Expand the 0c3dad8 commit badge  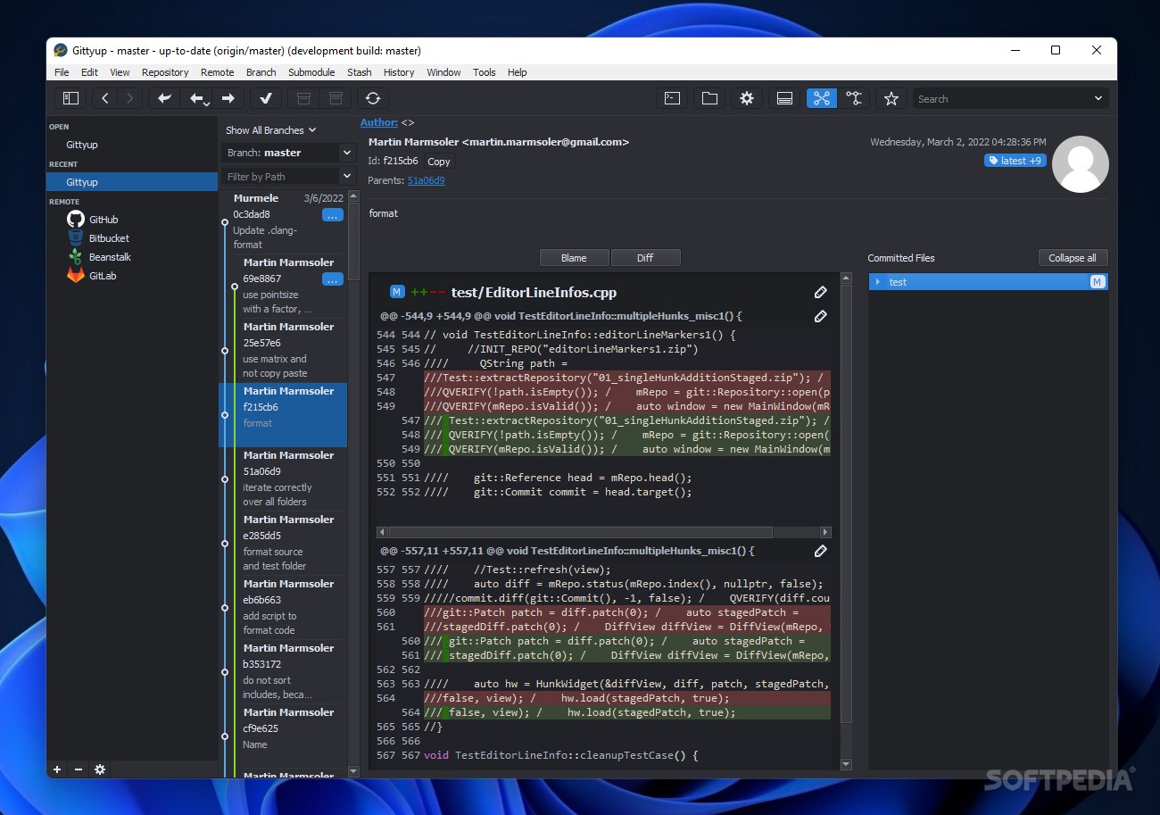pos(332,215)
